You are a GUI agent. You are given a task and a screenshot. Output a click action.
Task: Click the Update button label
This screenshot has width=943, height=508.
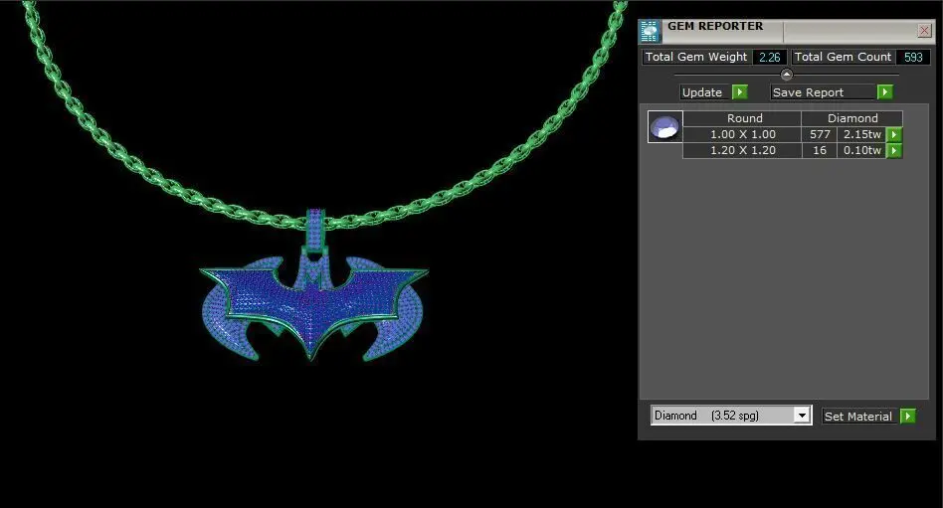tap(702, 92)
